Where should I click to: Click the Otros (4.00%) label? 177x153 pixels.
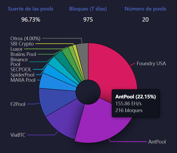(25, 39)
